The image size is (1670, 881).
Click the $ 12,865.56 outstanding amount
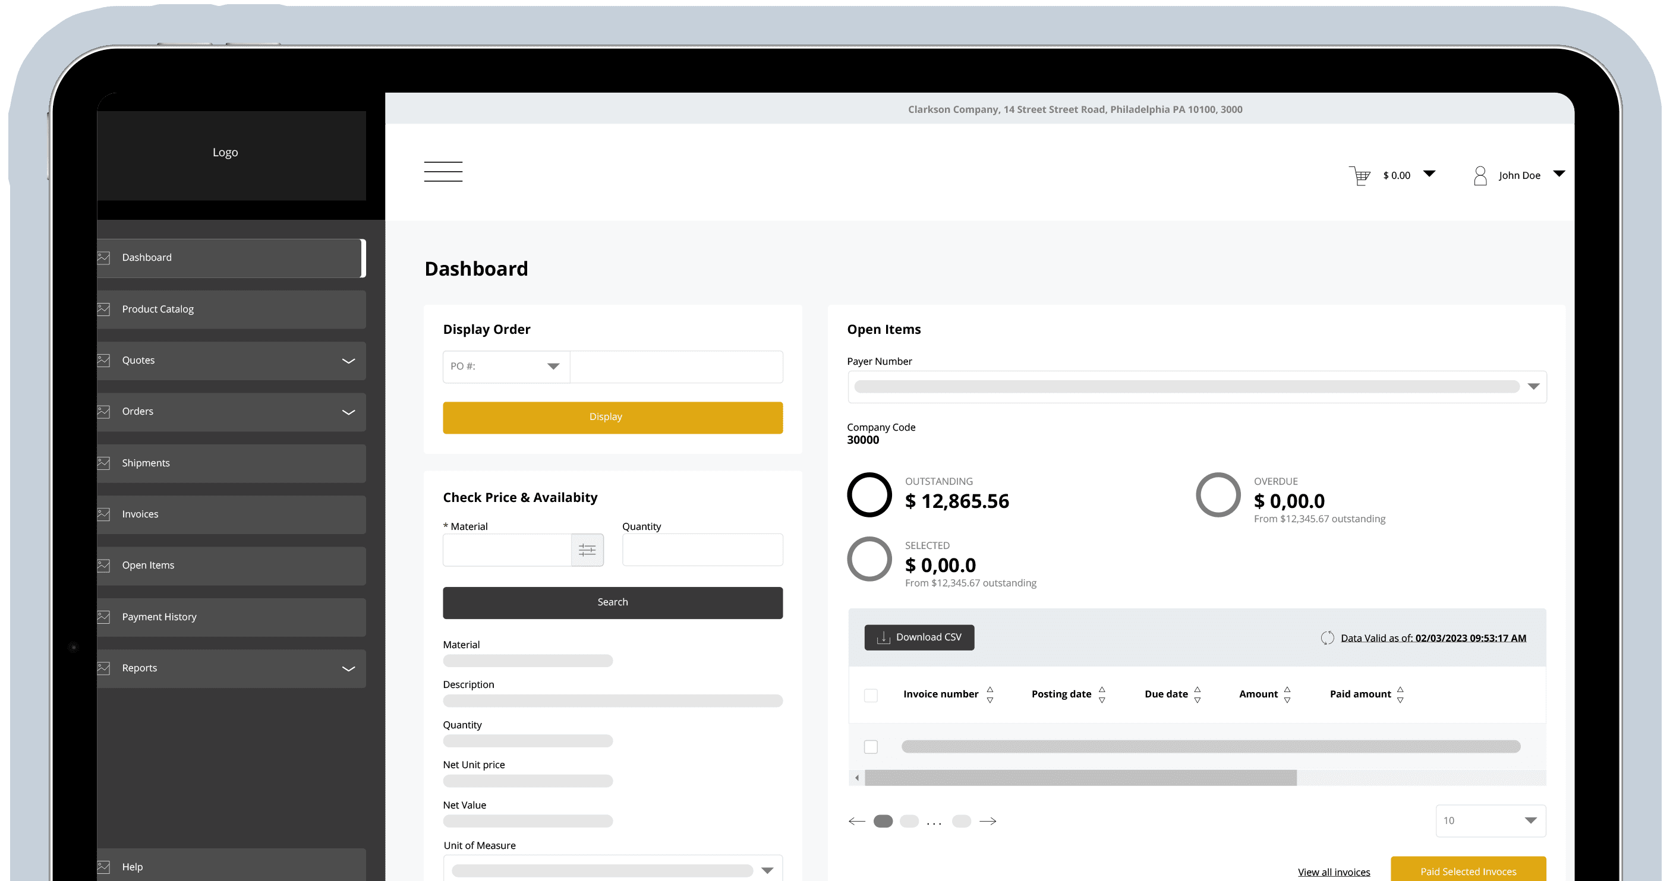(x=957, y=501)
